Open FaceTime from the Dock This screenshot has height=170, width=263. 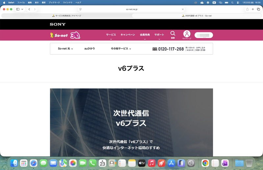pyautogui.click(x=83, y=163)
